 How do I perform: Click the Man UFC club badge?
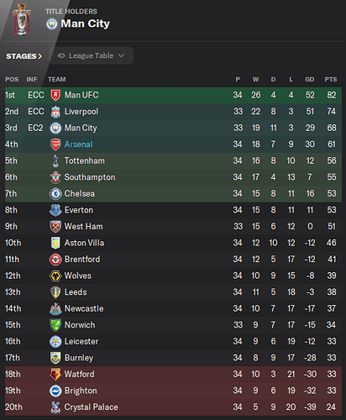pyautogui.click(x=55, y=95)
